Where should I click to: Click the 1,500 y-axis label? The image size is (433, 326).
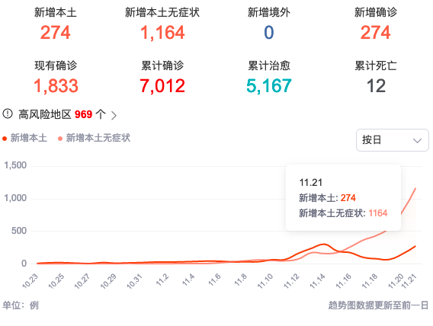tap(15, 165)
